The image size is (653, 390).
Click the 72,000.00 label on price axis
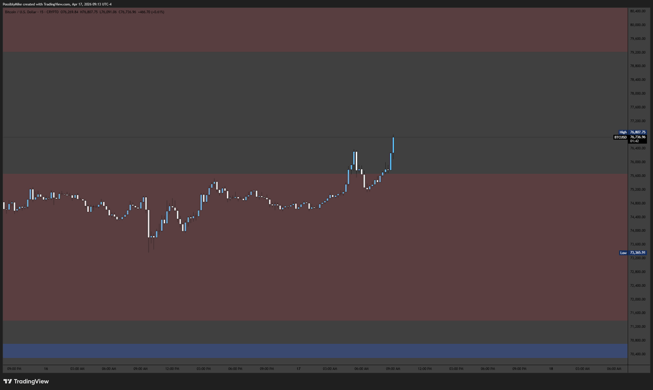click(637, 299)
